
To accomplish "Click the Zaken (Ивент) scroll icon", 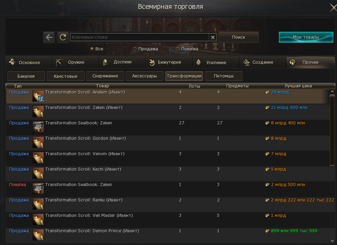I will pyautogui.click(x=38, y=111).
